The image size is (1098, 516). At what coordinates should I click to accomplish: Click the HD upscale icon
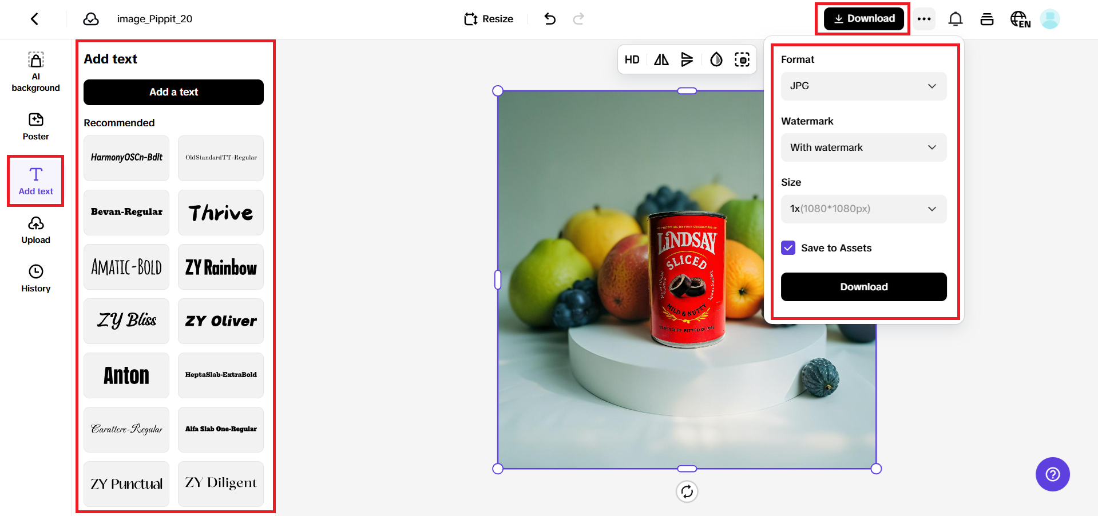[x=632, y=59]
